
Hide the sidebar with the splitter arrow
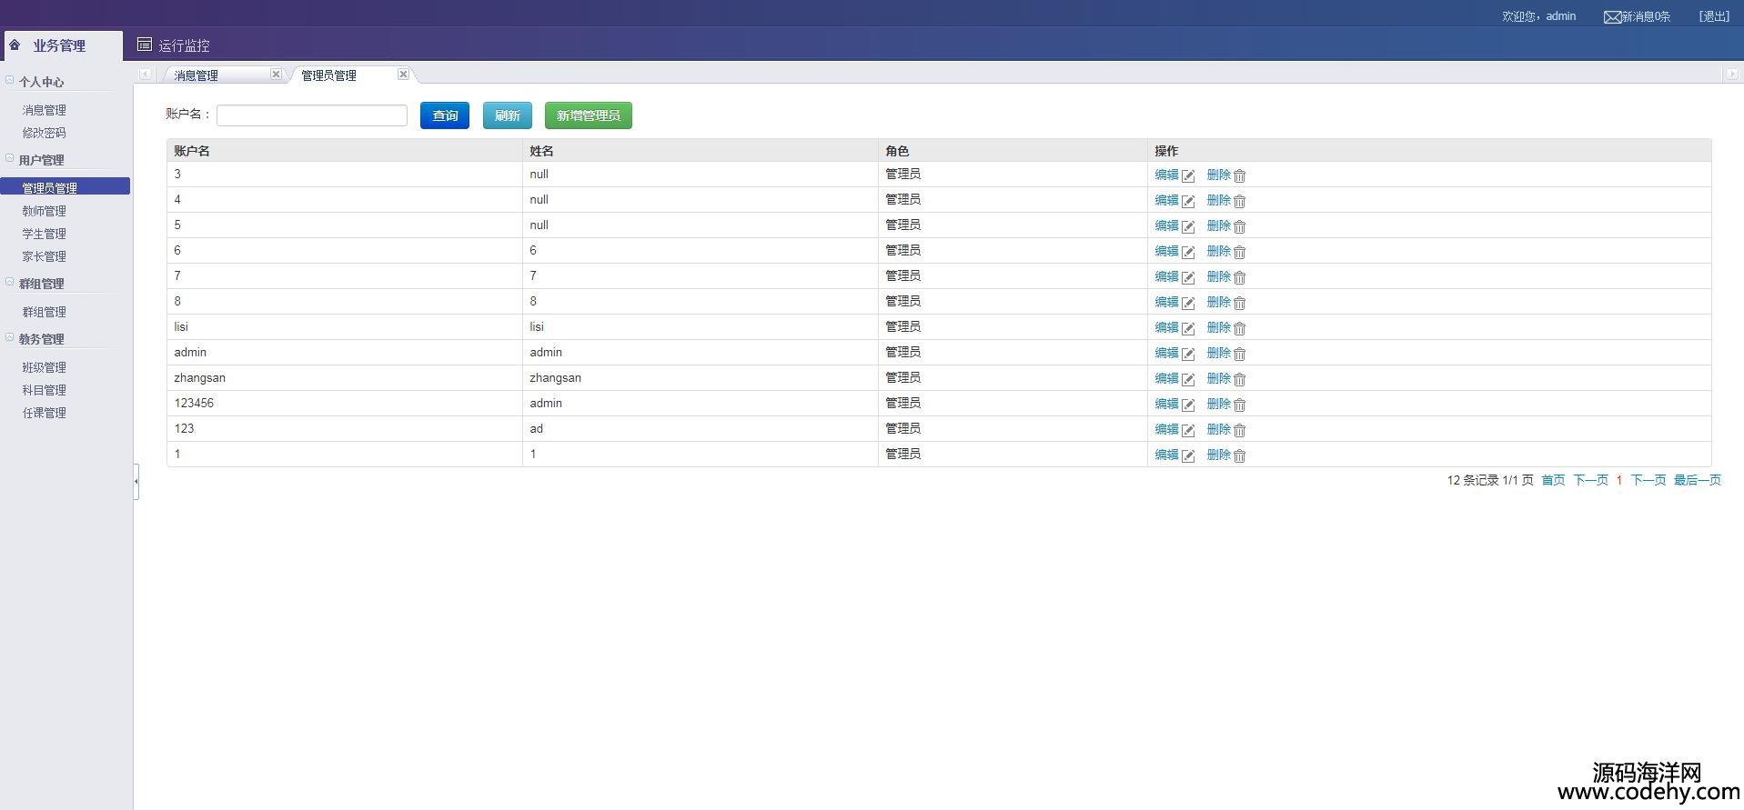(x=136, y=481)
